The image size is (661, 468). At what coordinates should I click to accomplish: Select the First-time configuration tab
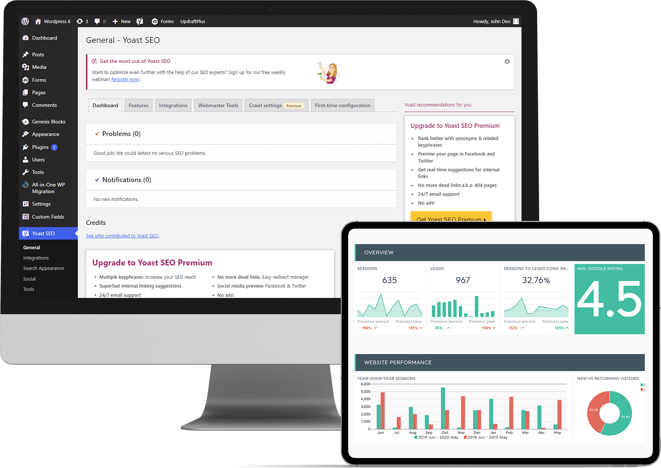(x=343, y=105)
